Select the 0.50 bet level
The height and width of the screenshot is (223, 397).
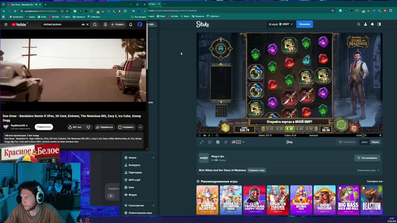click(309, 129)
